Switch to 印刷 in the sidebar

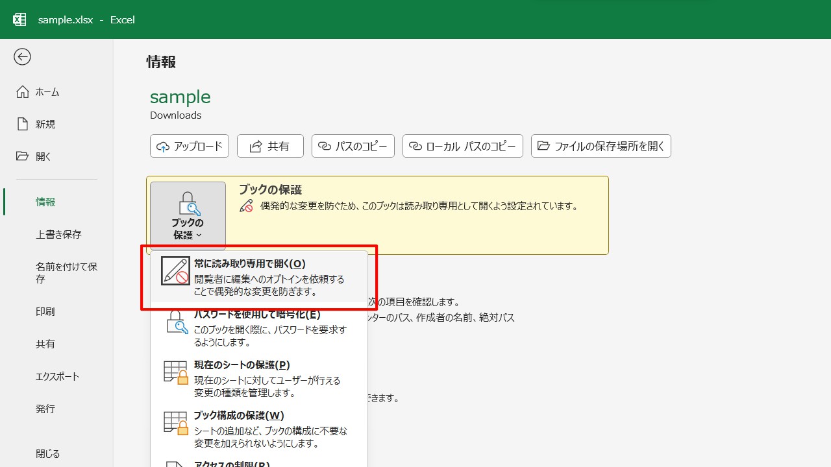pos(45,311)
